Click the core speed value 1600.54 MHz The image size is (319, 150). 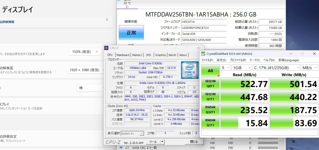137,110
